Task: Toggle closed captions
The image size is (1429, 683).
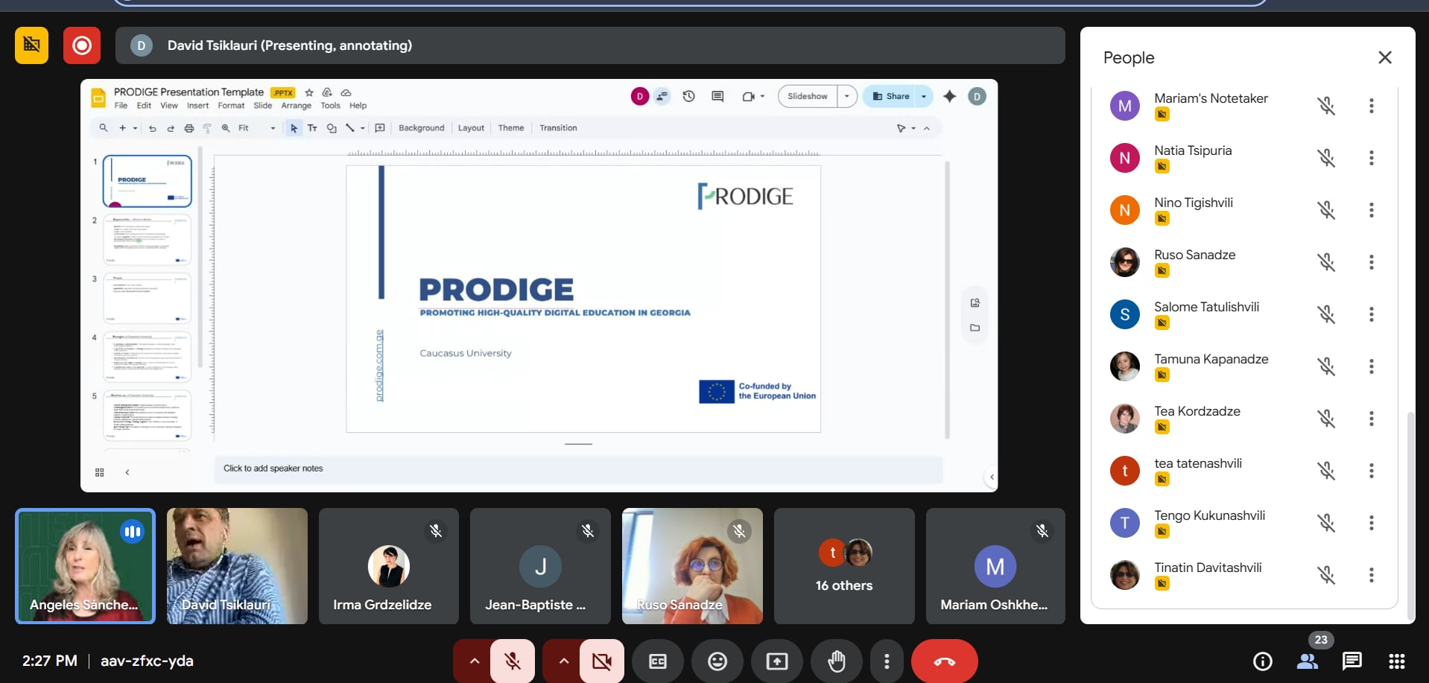Action: [x=658, y=661]
